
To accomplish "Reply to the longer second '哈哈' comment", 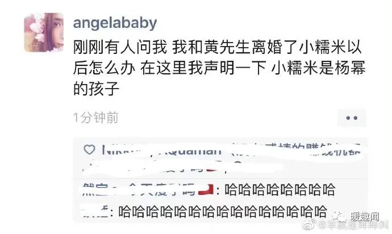I will click(x=223, y=212).
